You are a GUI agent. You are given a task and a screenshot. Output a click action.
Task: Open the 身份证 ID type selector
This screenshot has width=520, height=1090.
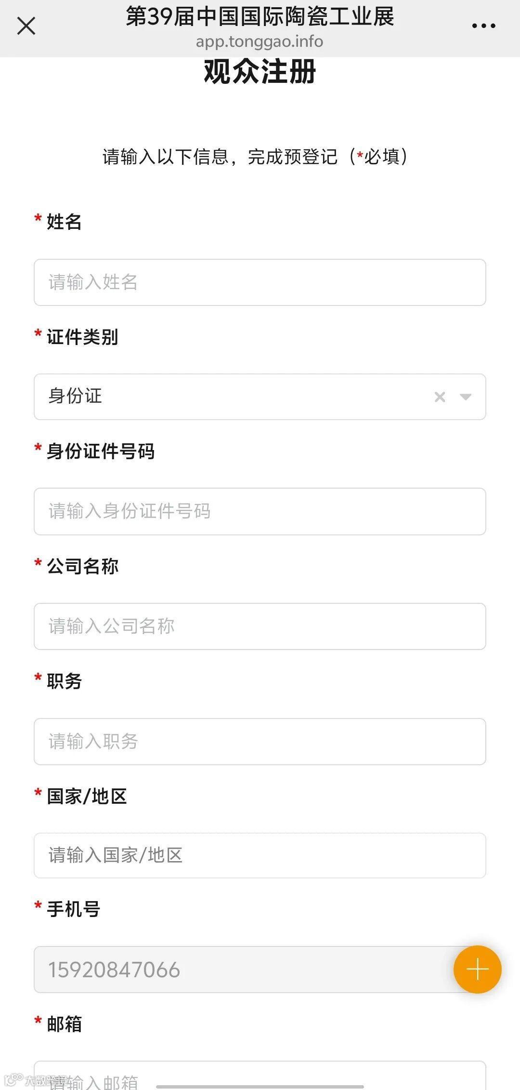231,397
